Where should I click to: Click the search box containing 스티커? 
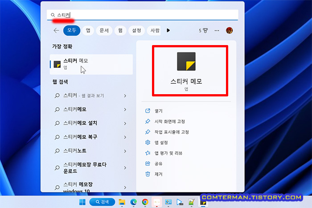(143, 15)
